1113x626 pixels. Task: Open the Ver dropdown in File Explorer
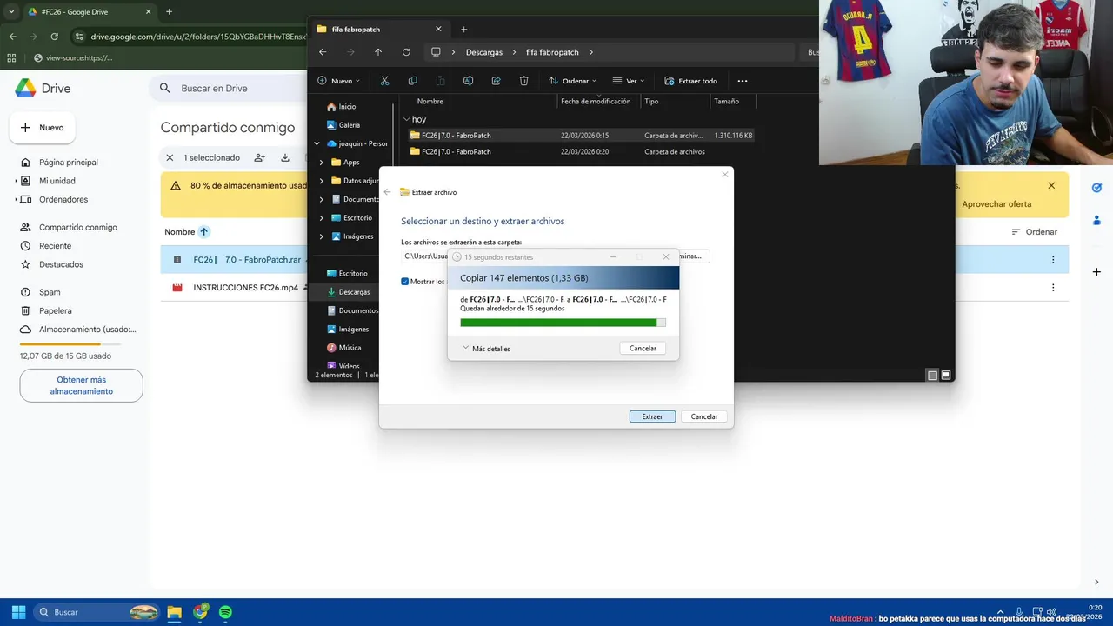pos(628,81)
